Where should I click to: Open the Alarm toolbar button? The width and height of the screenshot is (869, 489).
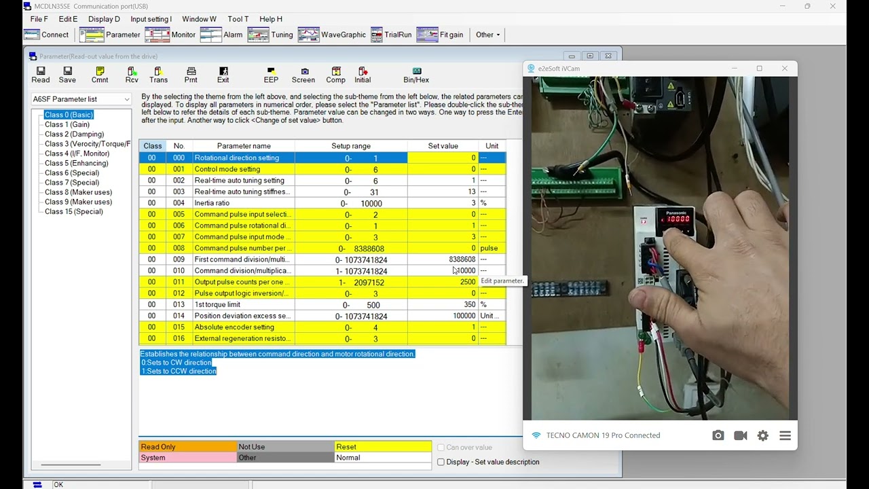(222, 35)
